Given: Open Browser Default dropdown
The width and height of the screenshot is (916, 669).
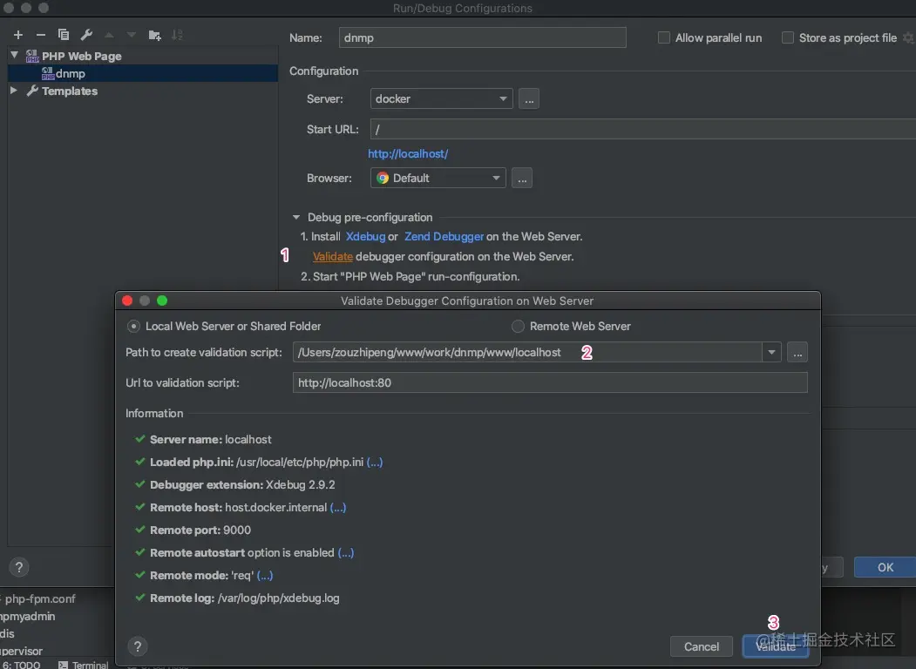Looking at the screenshot, I should 438,178.
